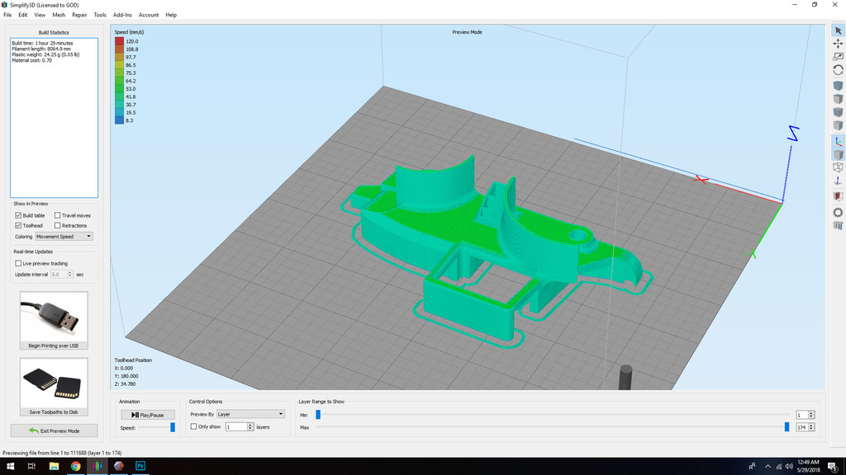Increment the Max layer spinner
This screenshot has width=846, height=475.
coord(811,425)
